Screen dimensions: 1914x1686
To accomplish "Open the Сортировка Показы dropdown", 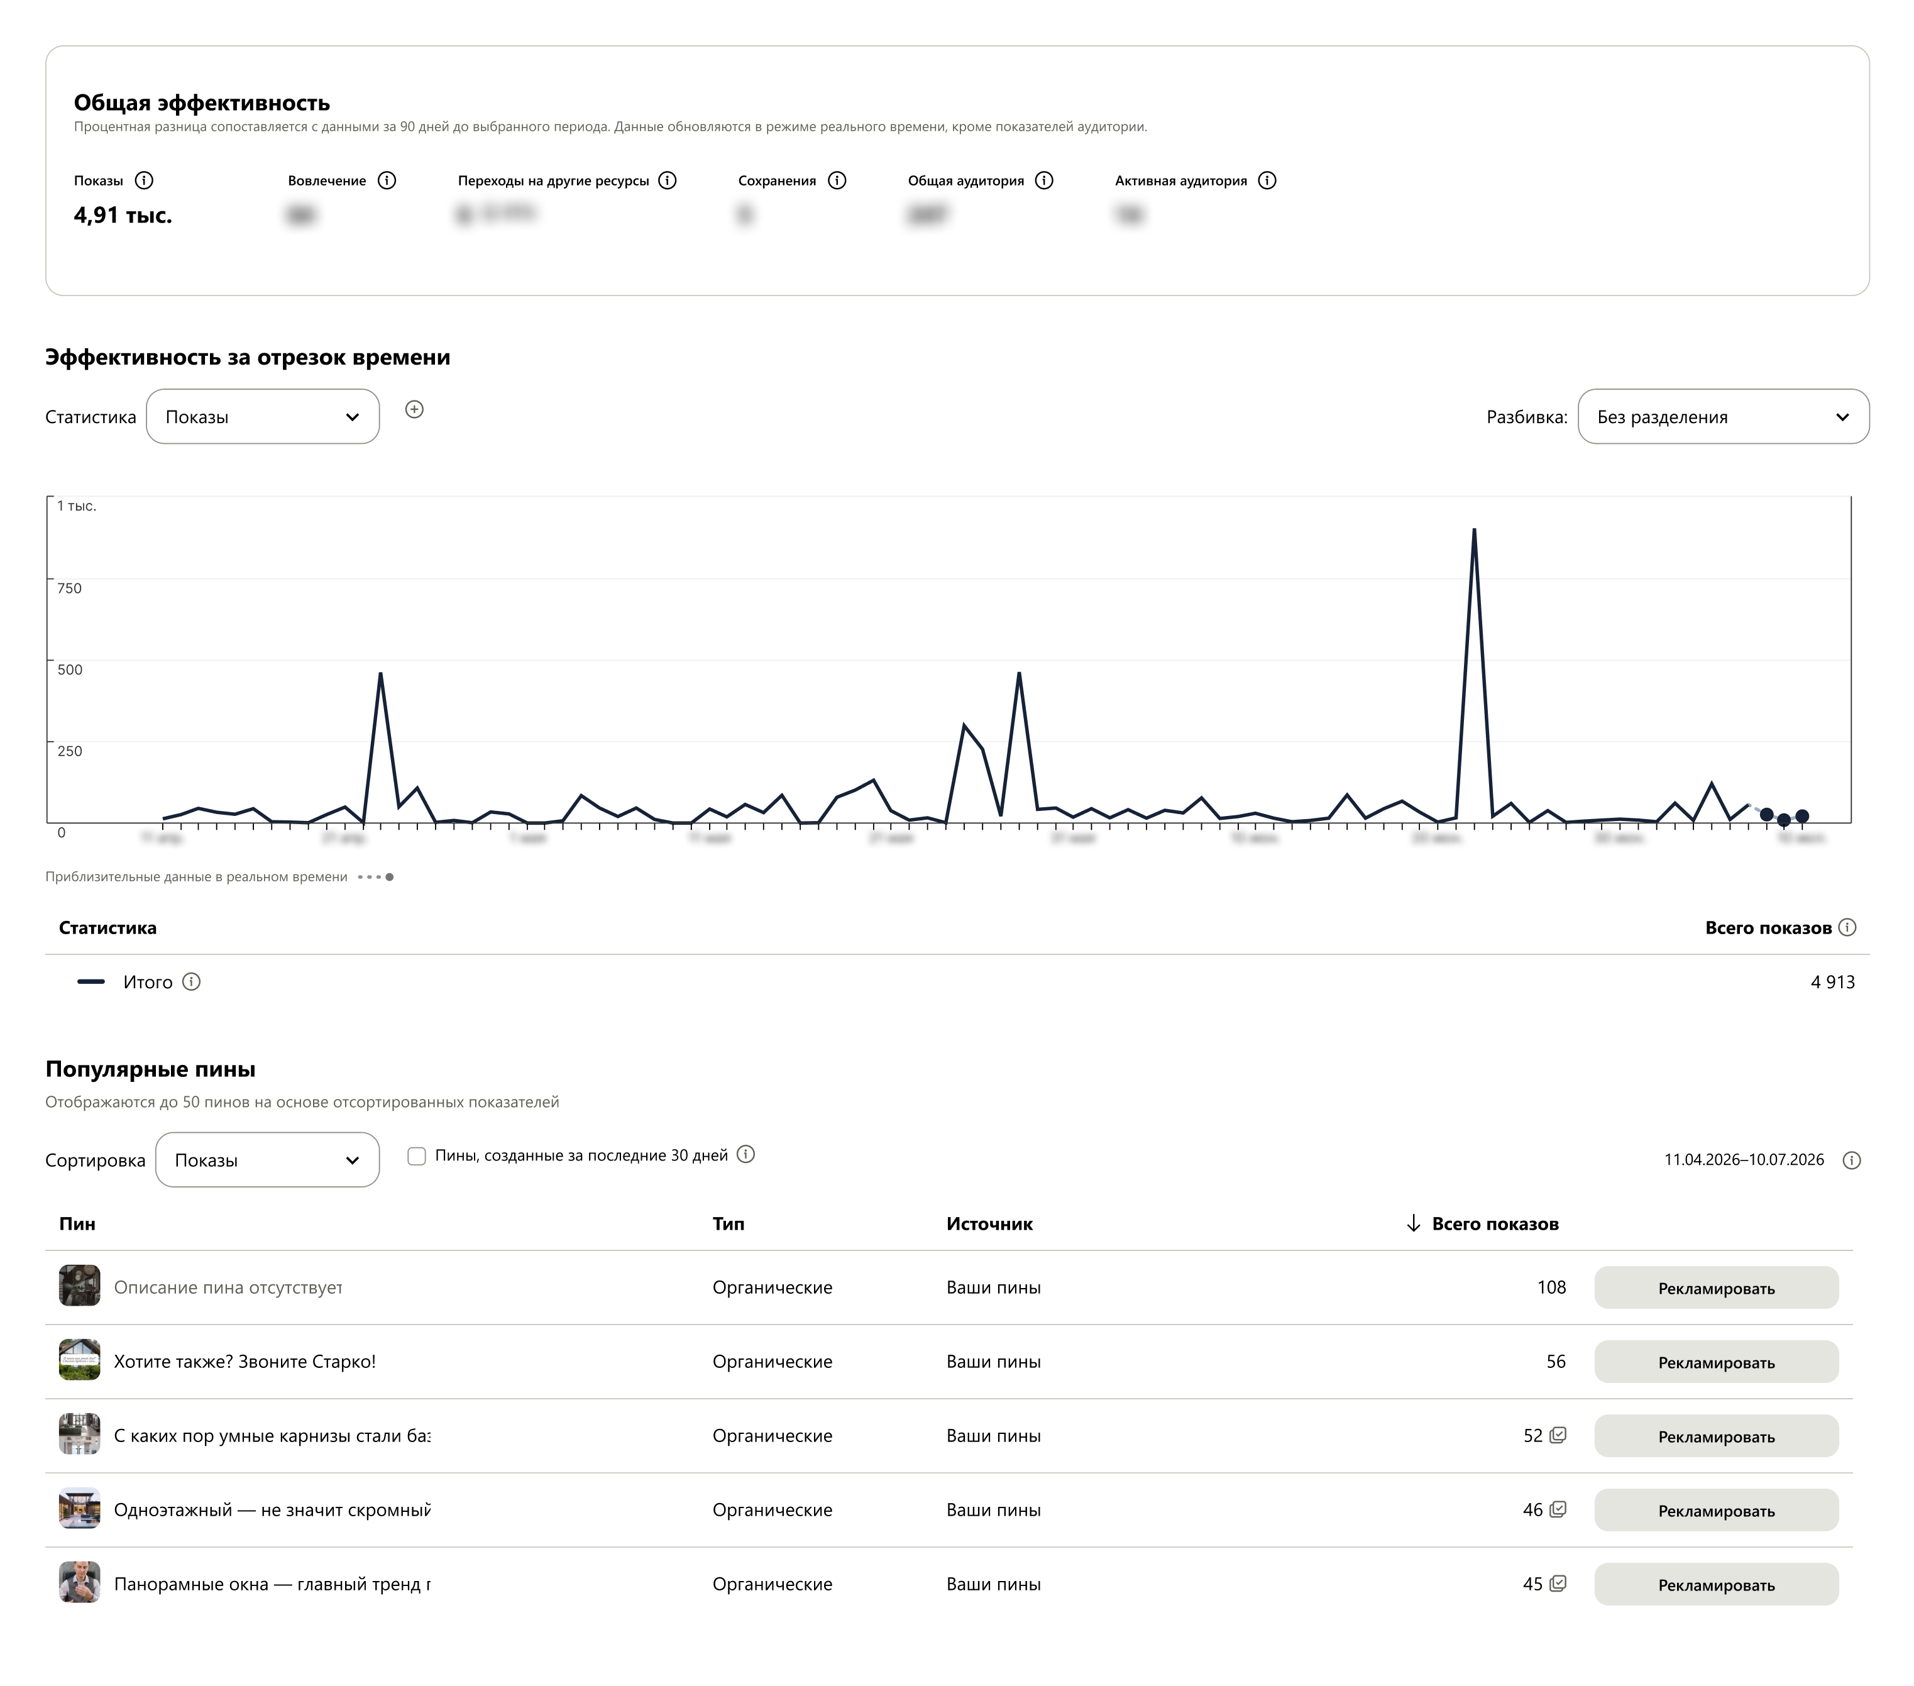I will point(268,1160).
